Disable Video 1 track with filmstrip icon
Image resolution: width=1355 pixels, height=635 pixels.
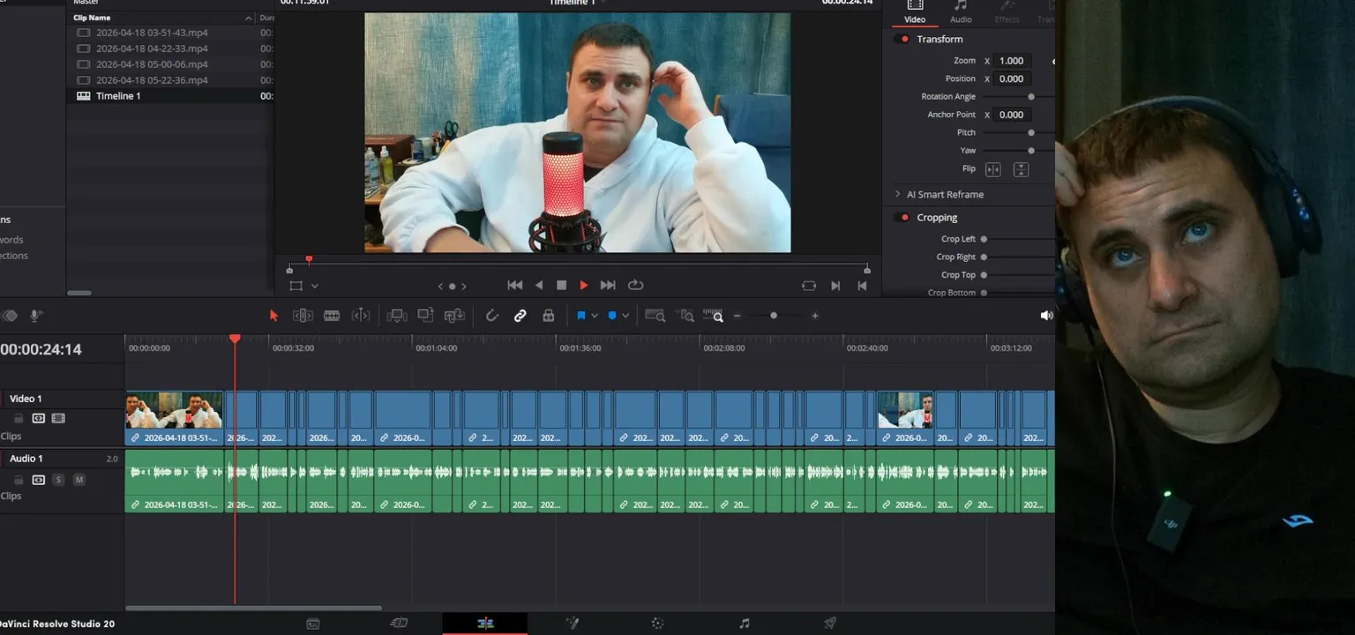coord(58,418)
